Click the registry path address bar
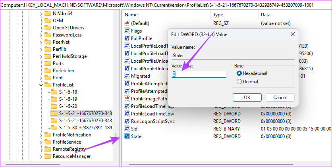 click(x=166, y=5)
